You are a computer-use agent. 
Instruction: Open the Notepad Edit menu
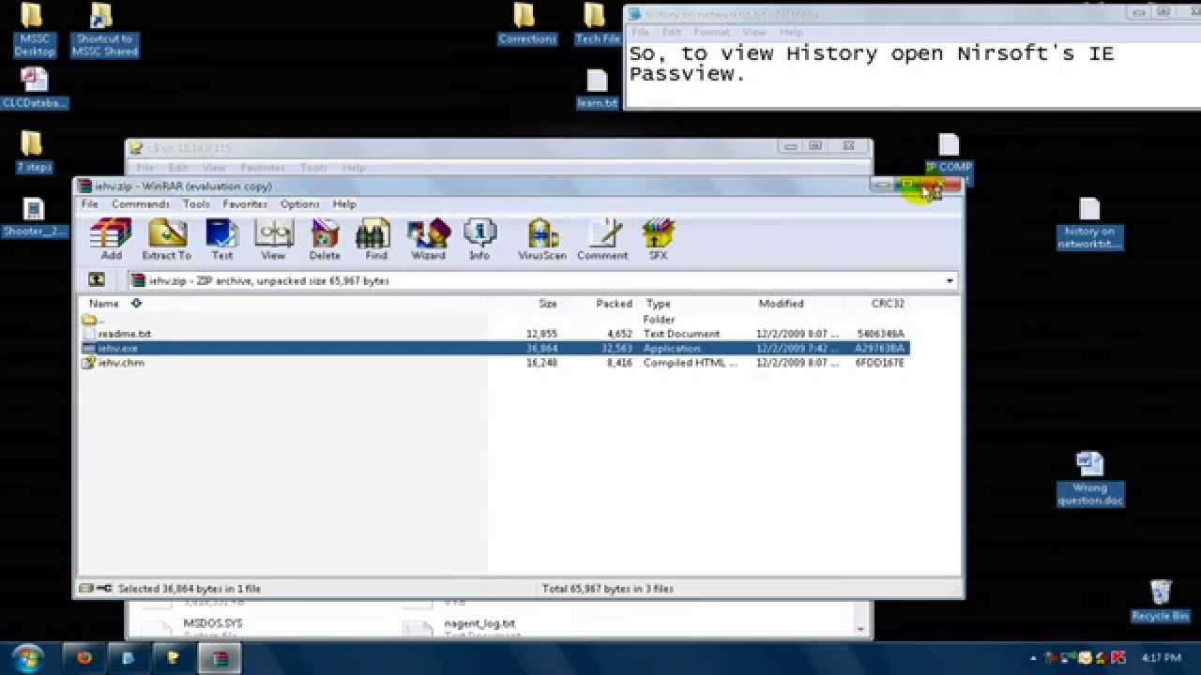coord(672,32)
